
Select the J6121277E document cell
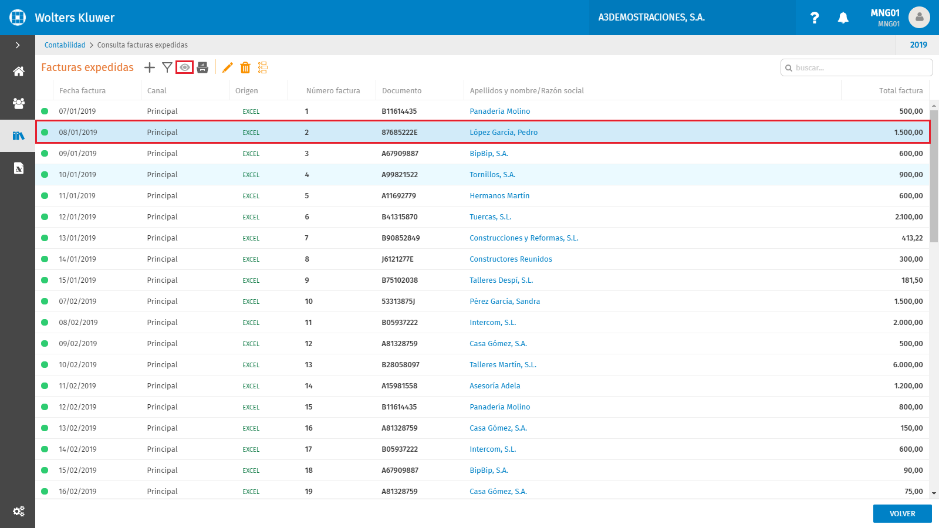398,259
